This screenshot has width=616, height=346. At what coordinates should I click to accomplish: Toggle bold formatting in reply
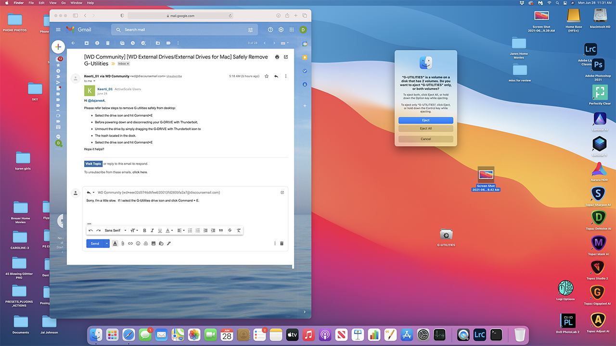click(144, 231)
